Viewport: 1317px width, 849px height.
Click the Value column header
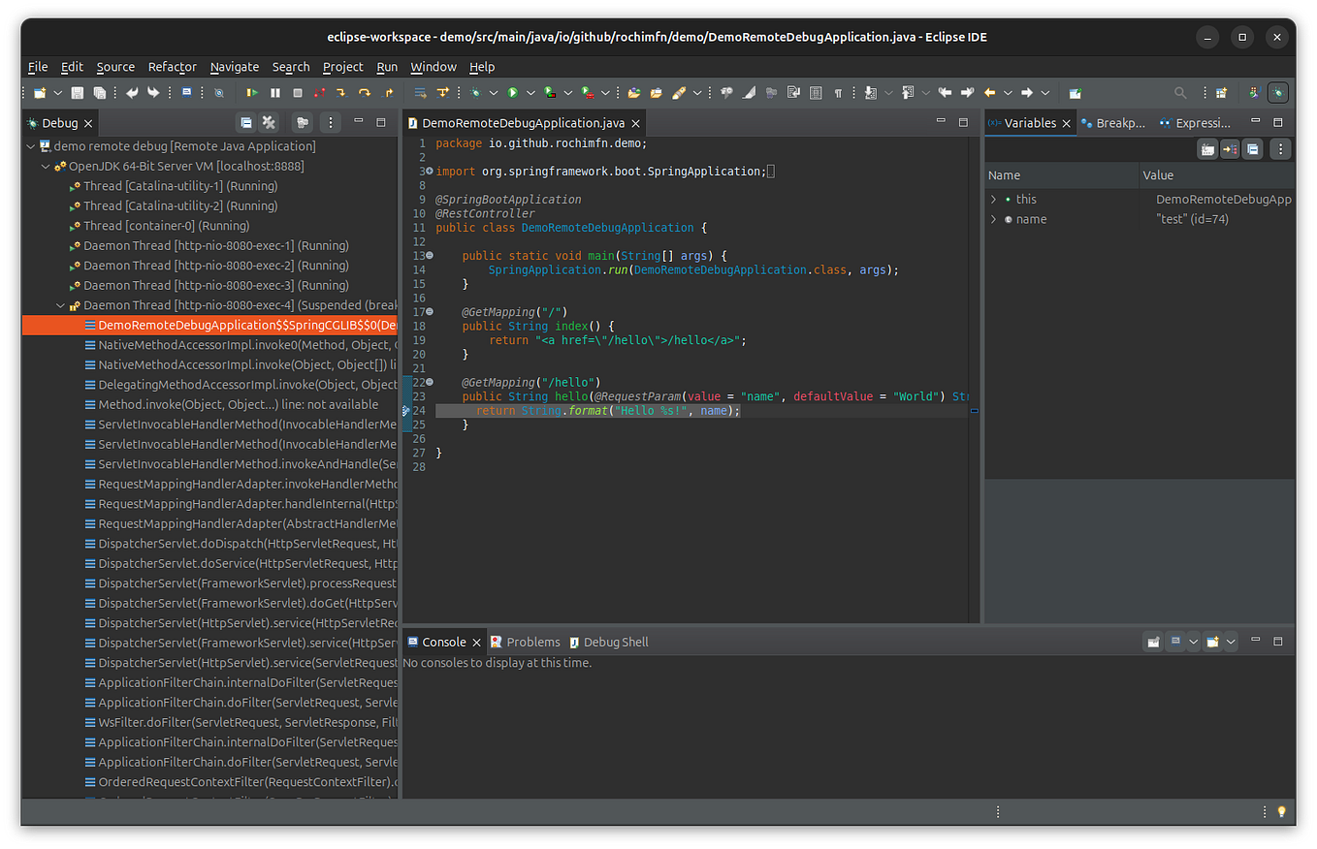(x=1158, y=175)
